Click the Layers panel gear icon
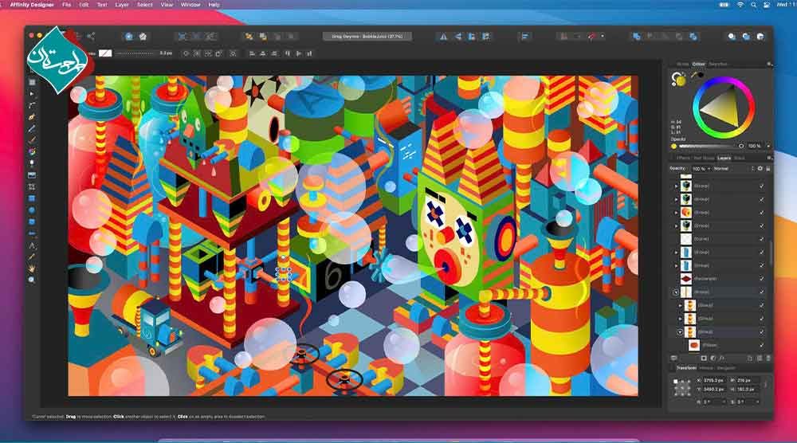This screenshot has width=797, height=443. click(x=760, y=169)
